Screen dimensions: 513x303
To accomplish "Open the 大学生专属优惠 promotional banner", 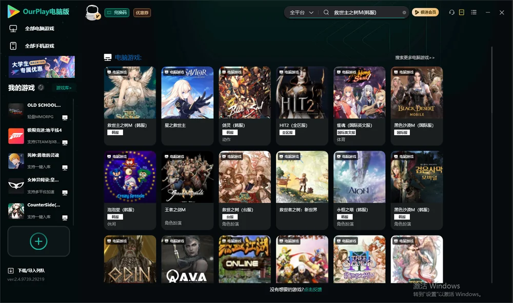I will click(42, 67).
